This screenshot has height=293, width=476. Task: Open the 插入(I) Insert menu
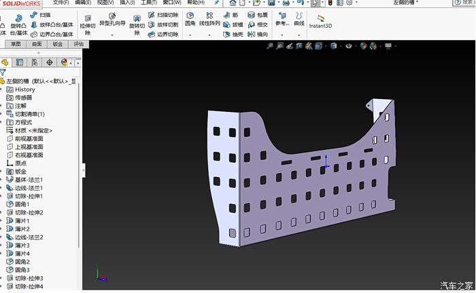tap(127, 3)
